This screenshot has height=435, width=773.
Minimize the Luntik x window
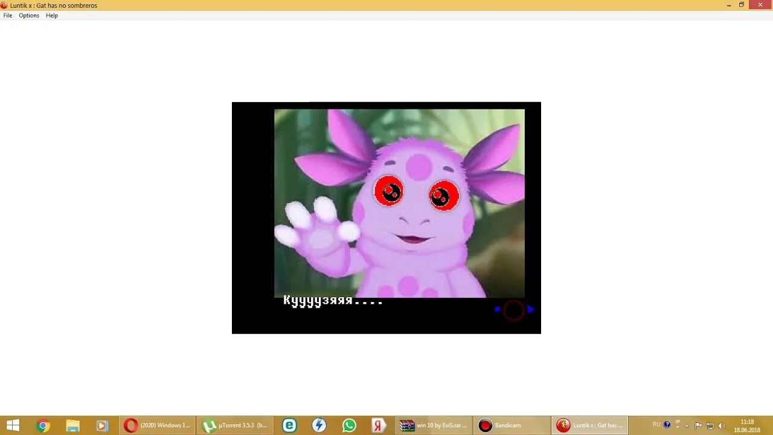(729, 5)
